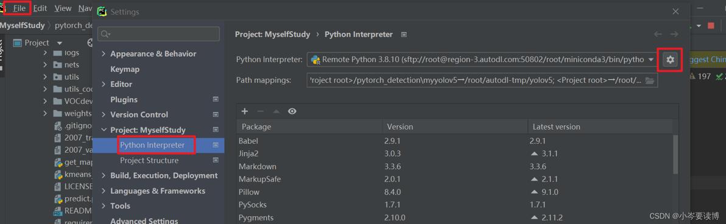Select the Pillow package row
The image size is (726, 224).
454,192
